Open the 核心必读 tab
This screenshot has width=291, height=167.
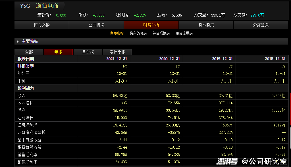click(41, 25)
